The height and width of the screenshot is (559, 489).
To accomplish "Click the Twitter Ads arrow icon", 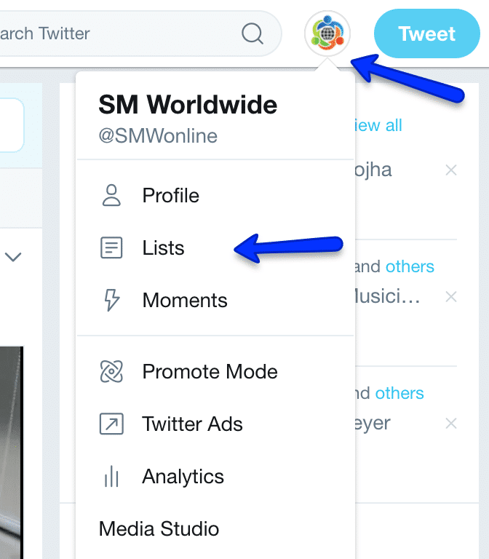I will point(111,424).
